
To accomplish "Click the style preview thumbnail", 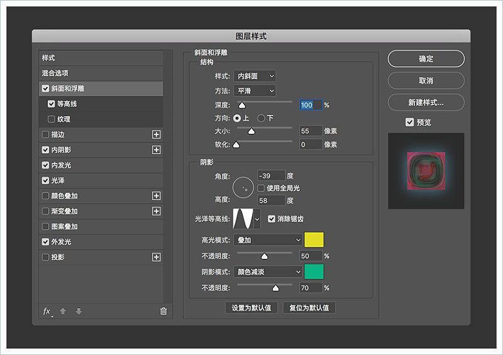I will (x=426, y=171).
